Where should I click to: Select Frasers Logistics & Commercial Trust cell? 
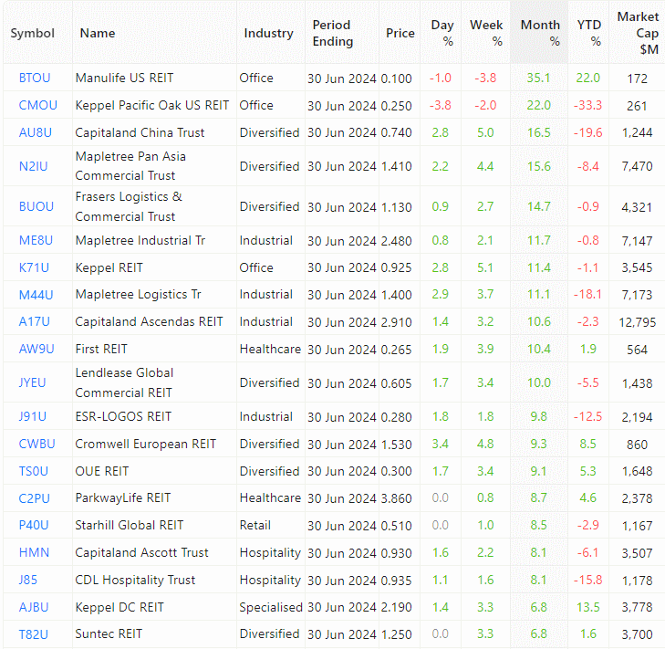click(129, 206)
